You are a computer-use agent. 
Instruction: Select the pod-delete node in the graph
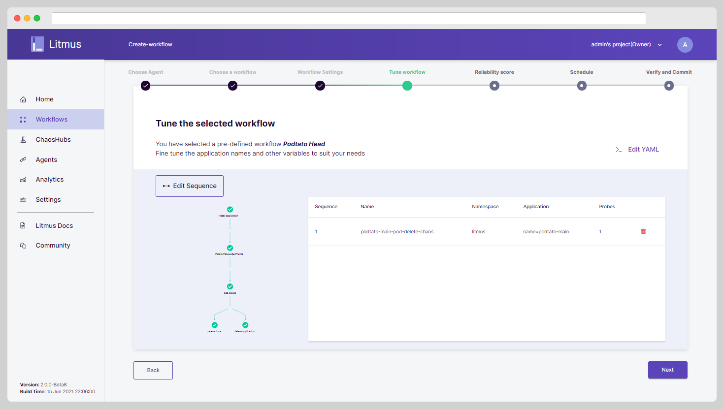pyautogui.click(x=230, y=286)
